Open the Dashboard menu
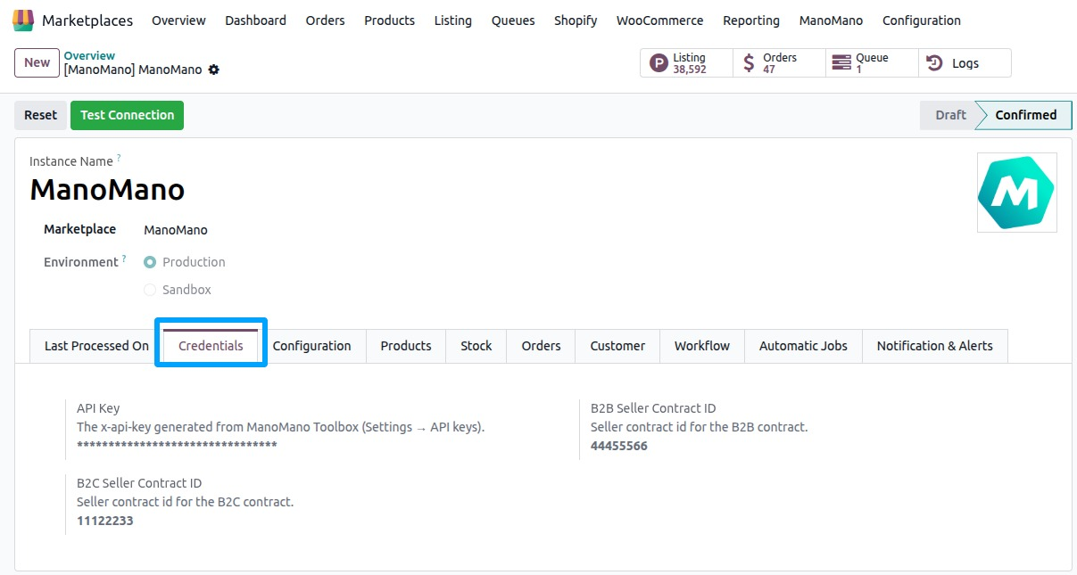1077x575 pixels. pos(255,21)
